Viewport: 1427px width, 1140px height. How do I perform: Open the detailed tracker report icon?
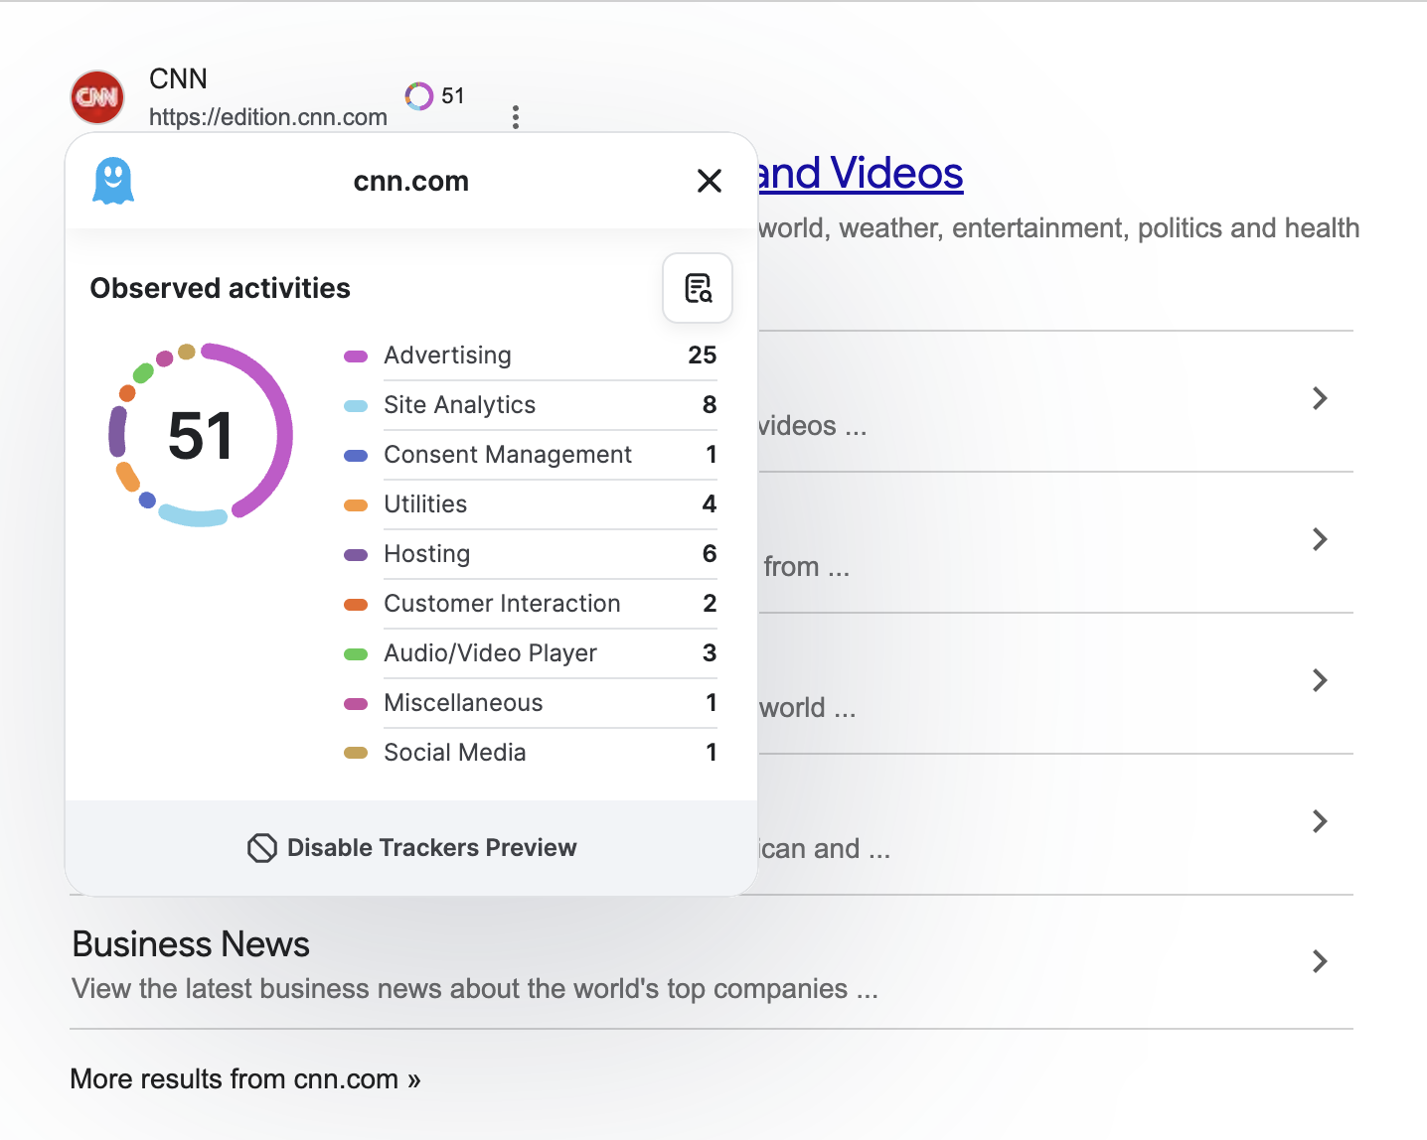coord(698,288)
